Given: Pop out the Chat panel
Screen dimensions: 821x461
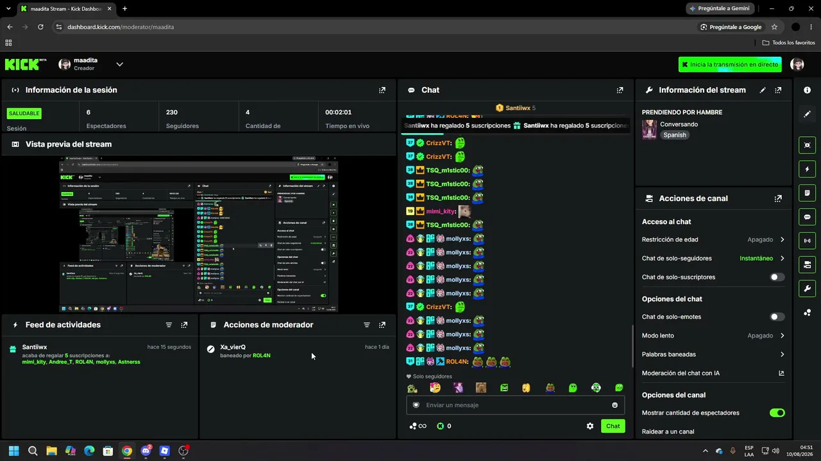Looking at the screenshot, I should point(620,90).
